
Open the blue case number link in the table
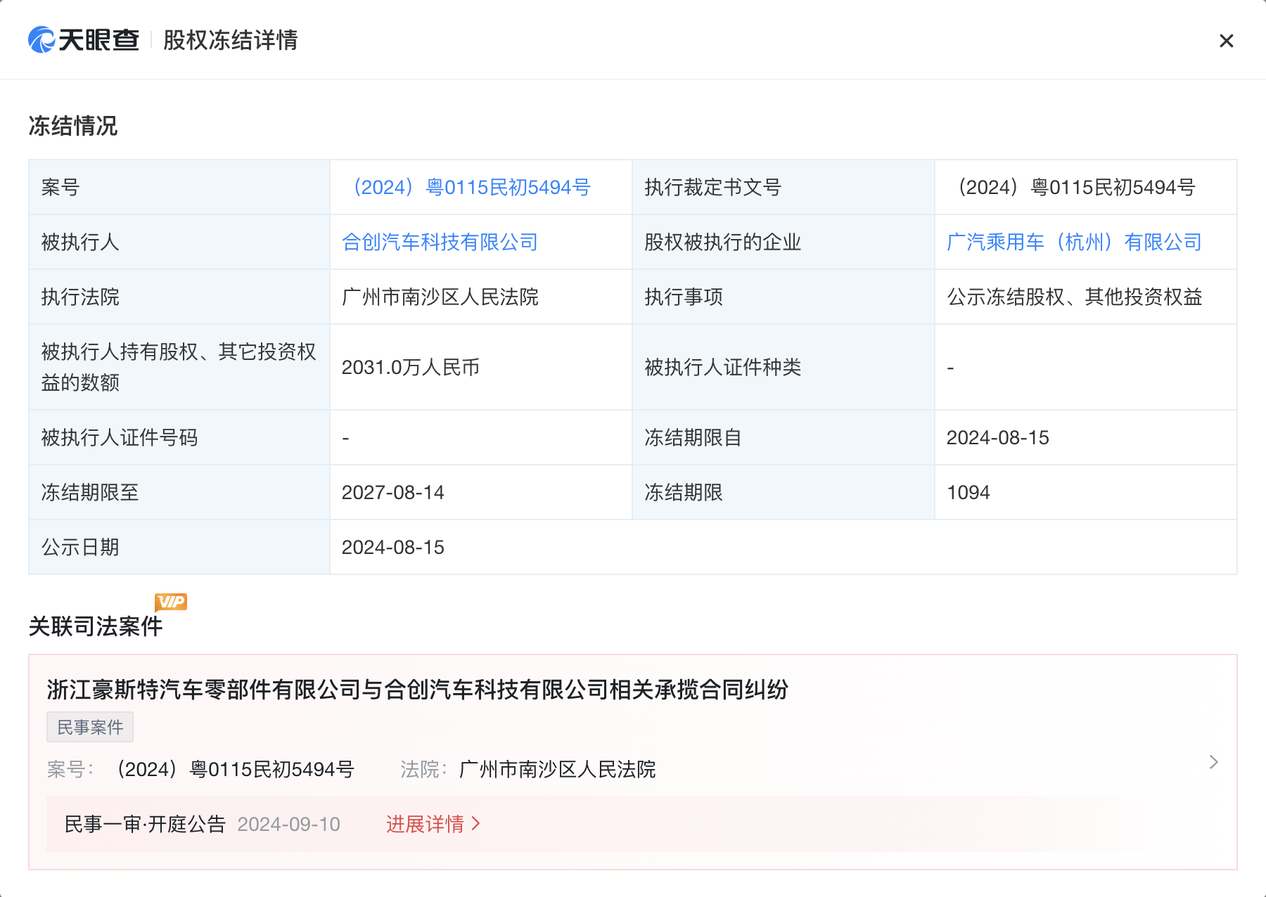(x=470, y=188)
